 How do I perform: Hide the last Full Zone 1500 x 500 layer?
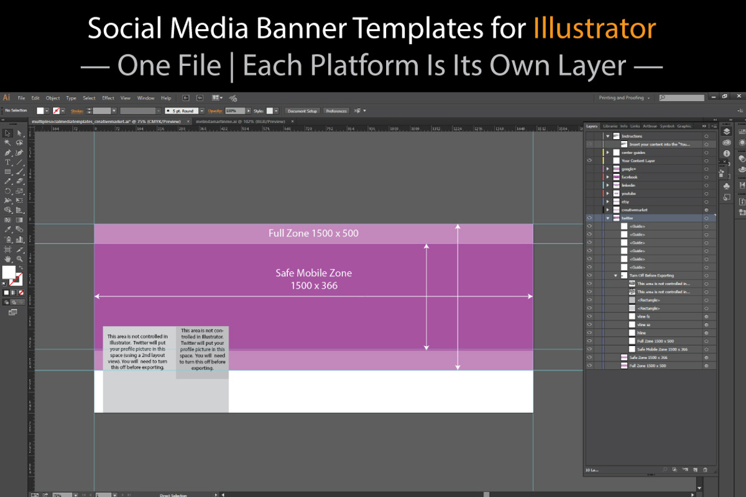[x=589, y=366]
